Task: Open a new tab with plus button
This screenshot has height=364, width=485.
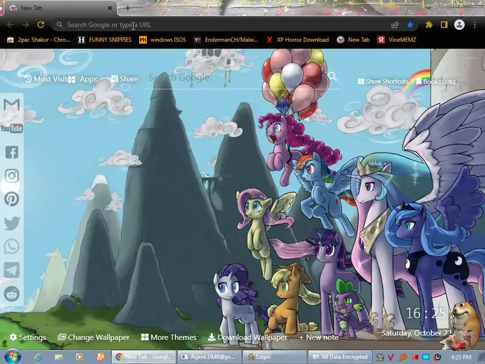Action: pos(128,8)
